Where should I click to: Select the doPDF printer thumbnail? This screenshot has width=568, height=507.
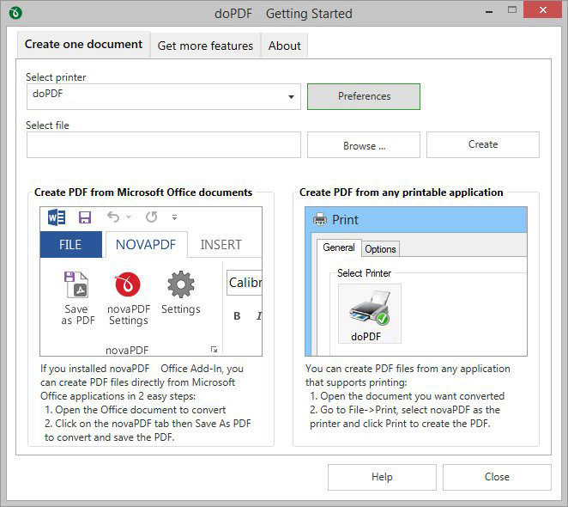[370, 314]
